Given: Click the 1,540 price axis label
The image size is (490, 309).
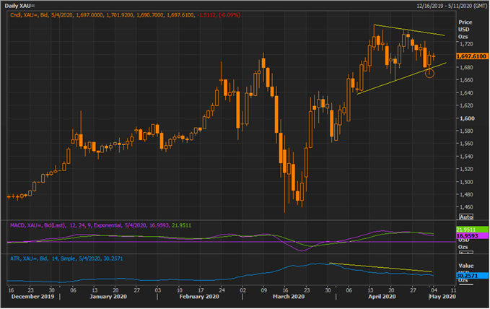Looking at the screenshot, I should [x=466, y=157].
